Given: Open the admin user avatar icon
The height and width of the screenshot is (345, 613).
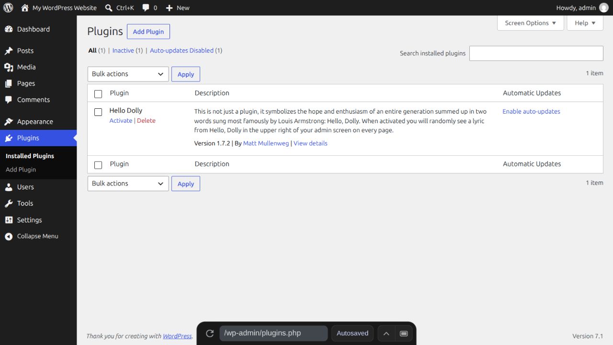Looking at the screenshot, I should pos(603,8).
